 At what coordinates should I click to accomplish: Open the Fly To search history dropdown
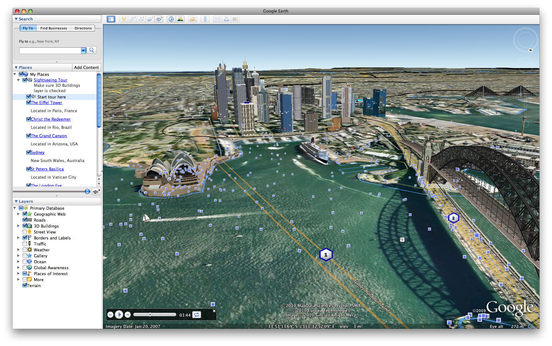[83, 50]
